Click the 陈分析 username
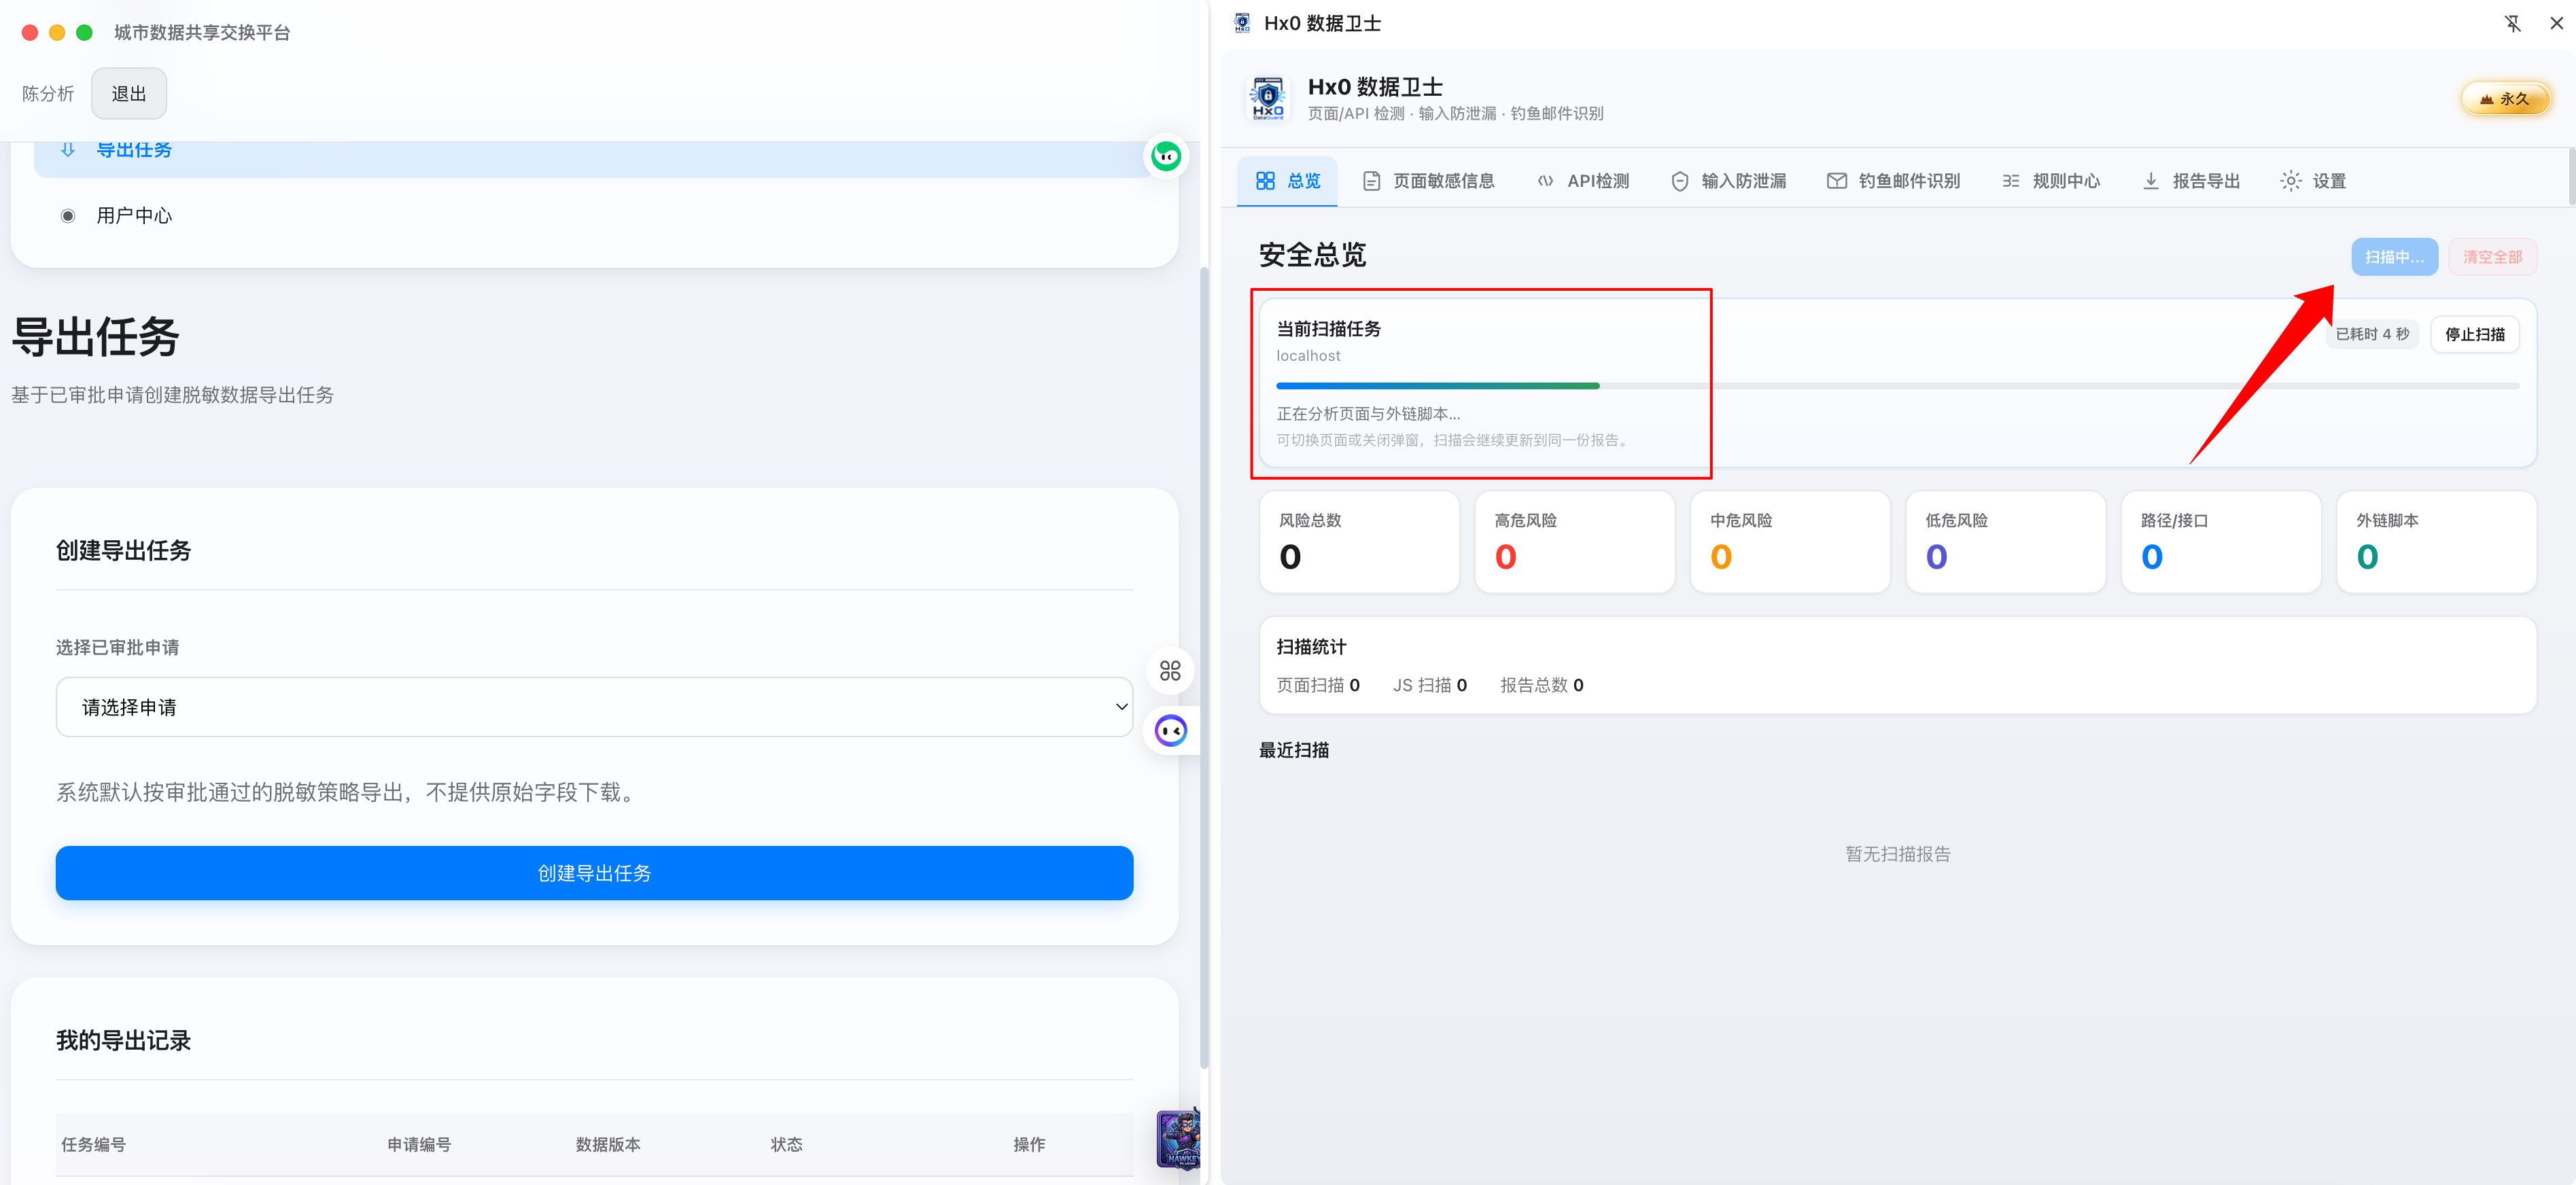2576x1185 pixels. click(48, 94)
